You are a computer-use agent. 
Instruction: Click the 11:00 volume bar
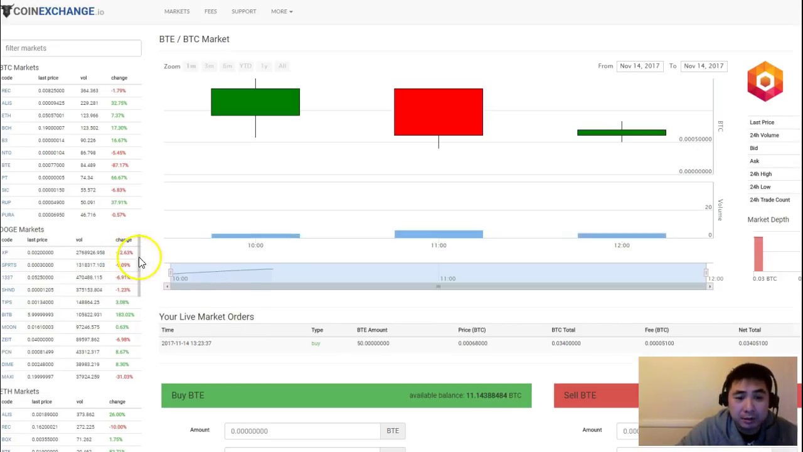[x=439, y=234]
